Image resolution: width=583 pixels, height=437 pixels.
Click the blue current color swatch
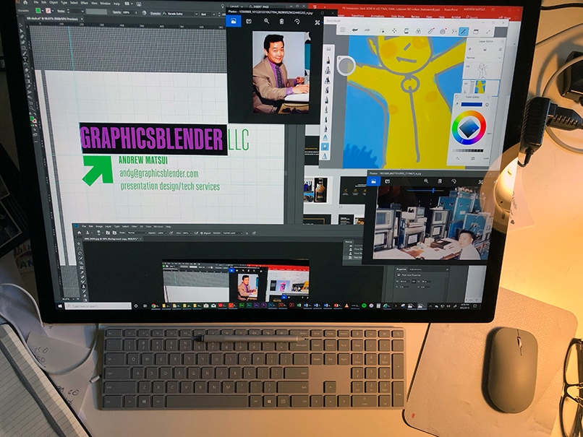click(x=472, y=105)
